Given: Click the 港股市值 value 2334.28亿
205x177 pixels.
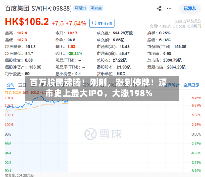Looking at the screenshot, I should [176, 67].
